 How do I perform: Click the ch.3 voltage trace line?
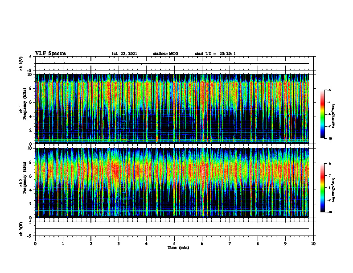click(x=172, y=229)
